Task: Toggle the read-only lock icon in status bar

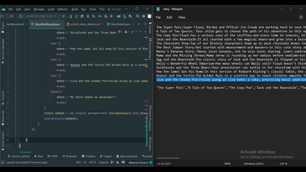Action: click(x=118, y=162)
